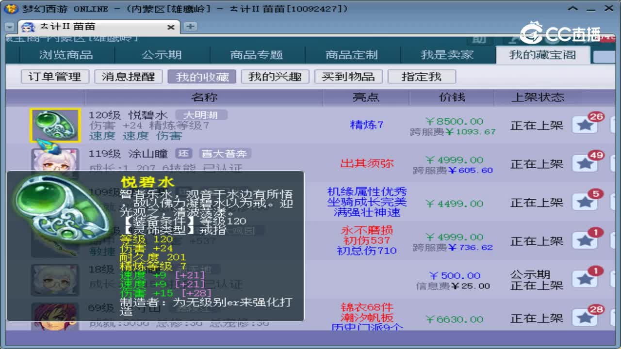
Task: Click the 机缘属性优秀 highlight text
Action: 367,192
